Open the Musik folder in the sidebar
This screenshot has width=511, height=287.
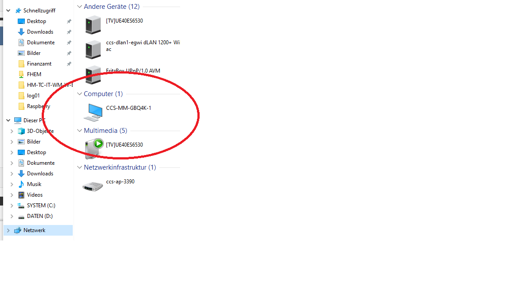[x=34, y=184]
